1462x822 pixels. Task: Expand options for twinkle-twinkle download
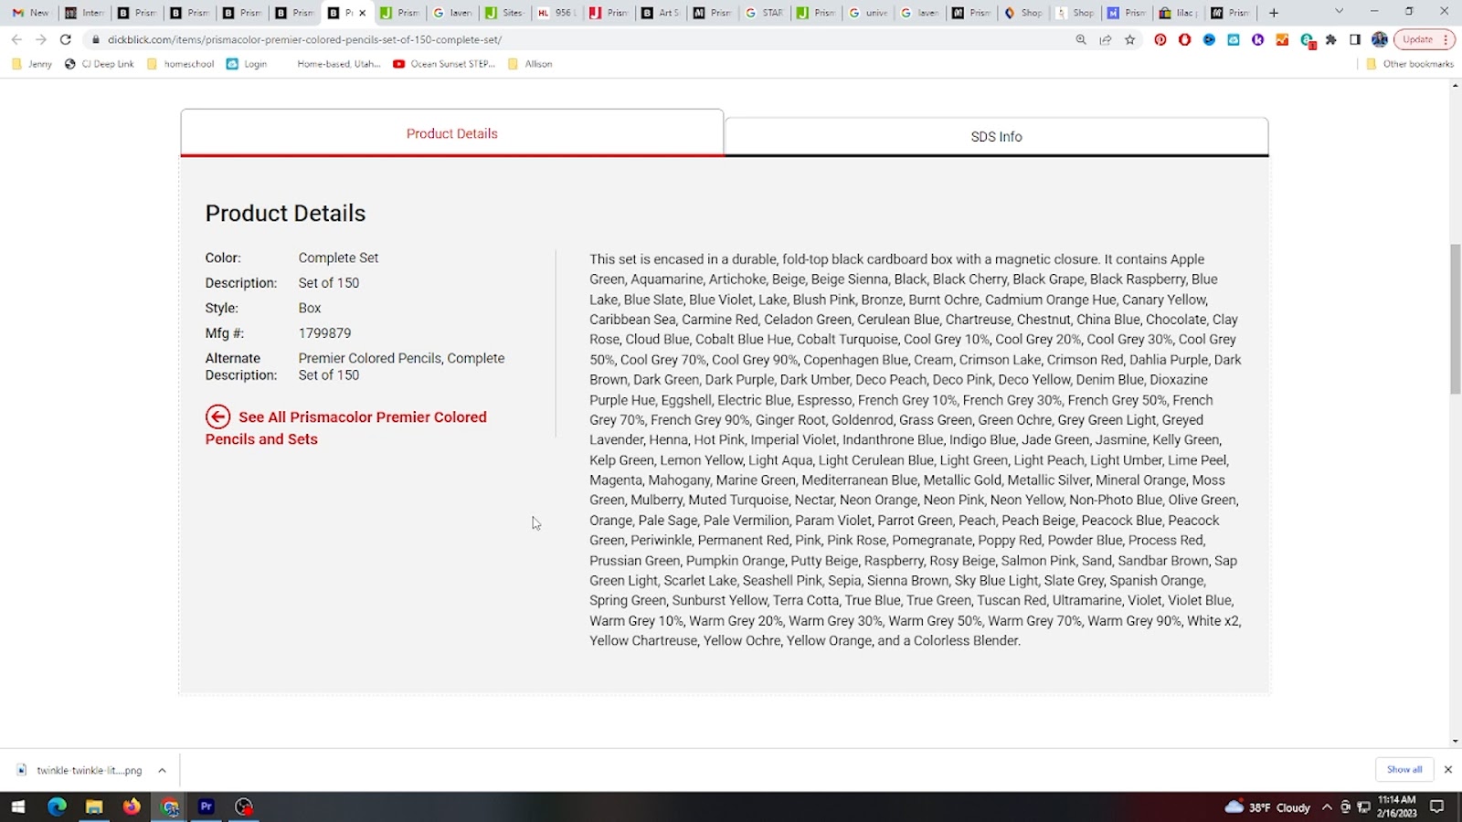click(x=162, y=770)
